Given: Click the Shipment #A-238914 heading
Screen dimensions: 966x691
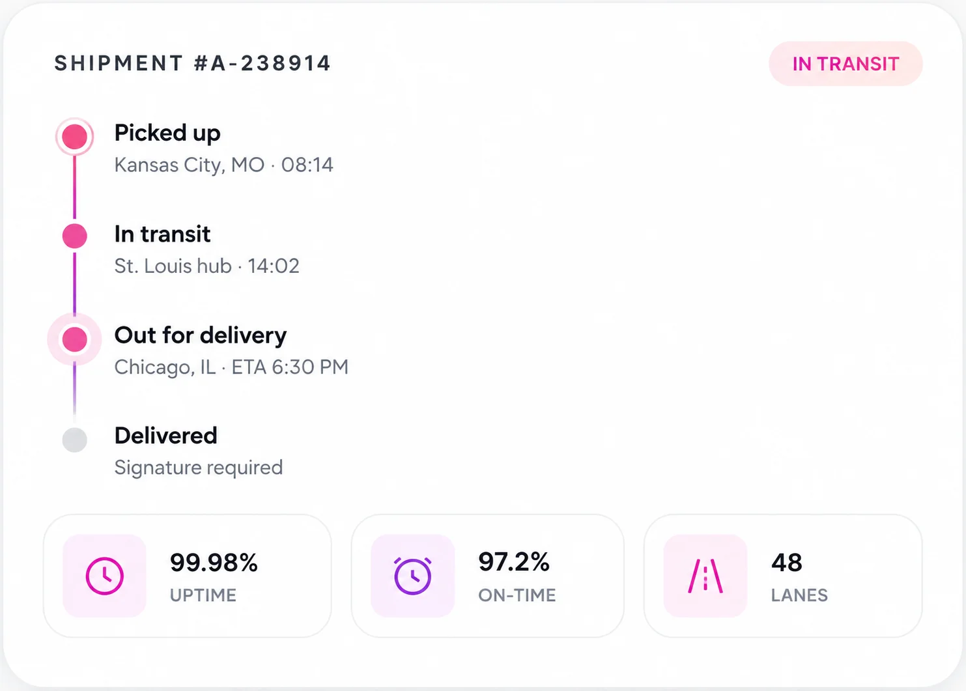Looking at the screenshot, I should coord(193,63).
